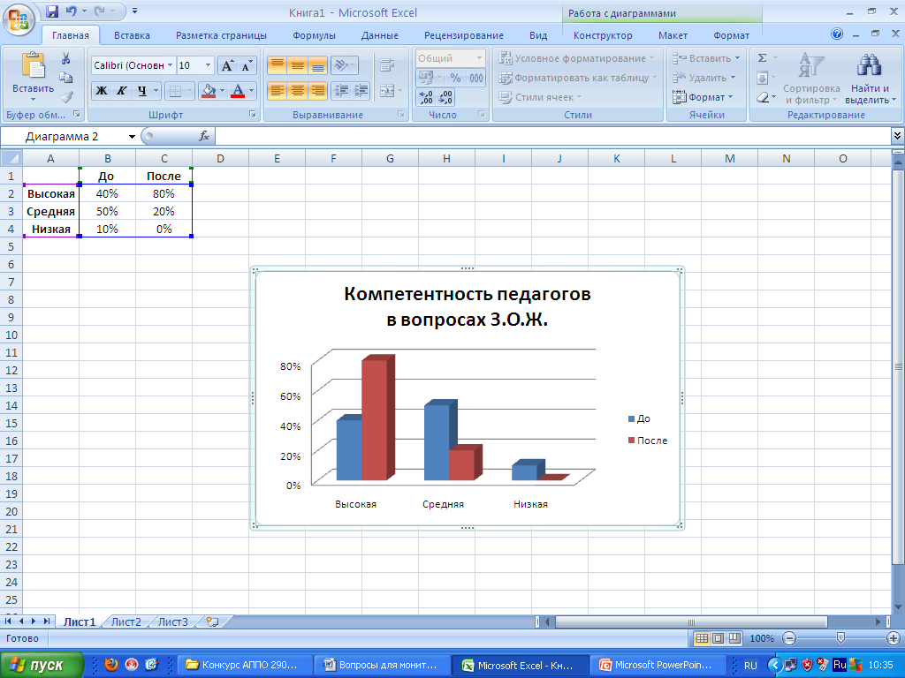Open the font name dropdown (Calibri)
Screen dimensions: 905x678
[x=171, y=65]
